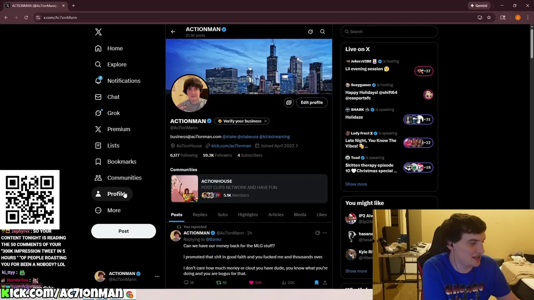This screenshot has height=300, width=534.
Task: Open the post's three-dot menu
Action: click(325, 233)
